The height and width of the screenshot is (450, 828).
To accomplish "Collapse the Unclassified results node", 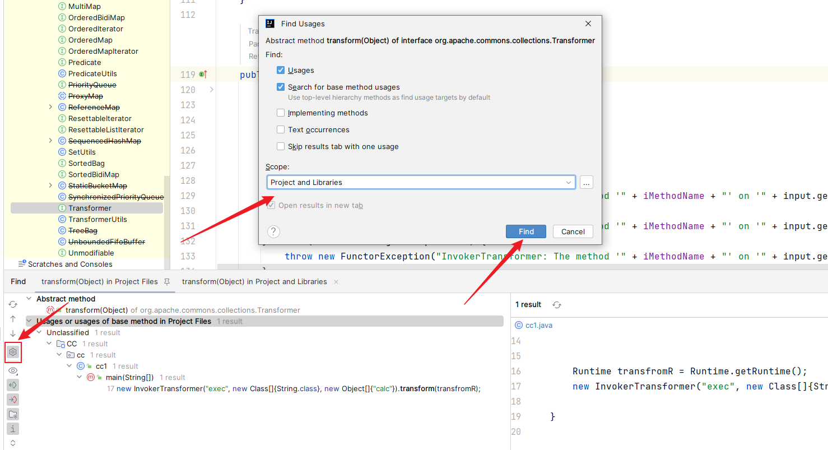I will 39,332.
